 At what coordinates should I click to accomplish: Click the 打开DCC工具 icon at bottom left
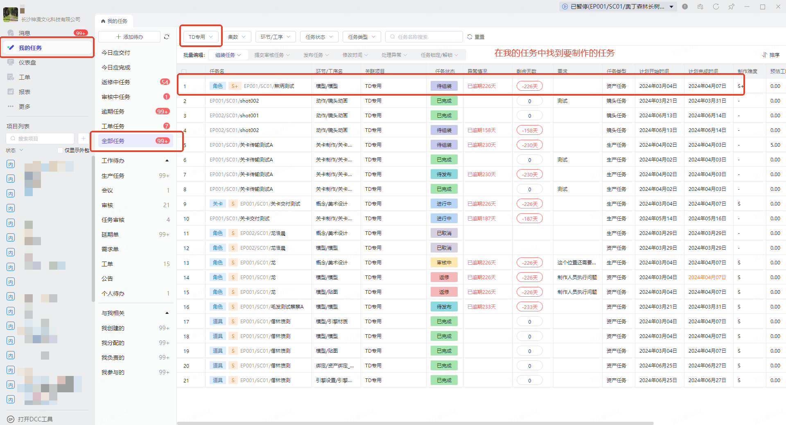pos(11,419)
